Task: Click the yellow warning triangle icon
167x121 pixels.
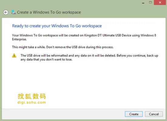Action: tap(14, 56)
